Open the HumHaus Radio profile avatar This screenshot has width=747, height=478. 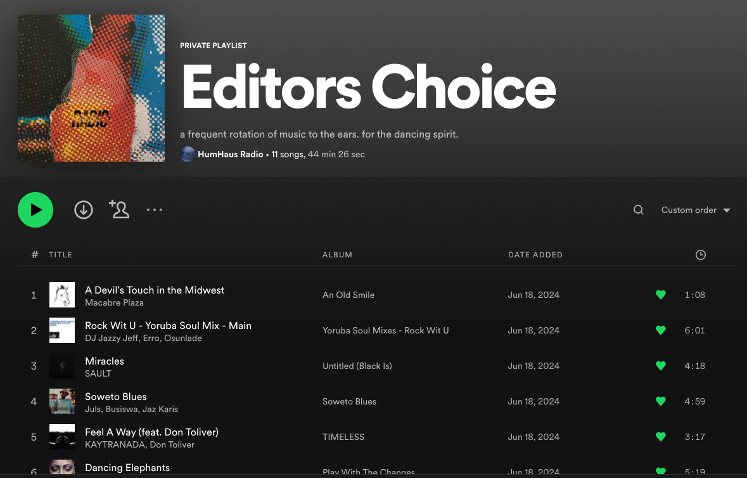pyautogui.click(x=188, y=154)
